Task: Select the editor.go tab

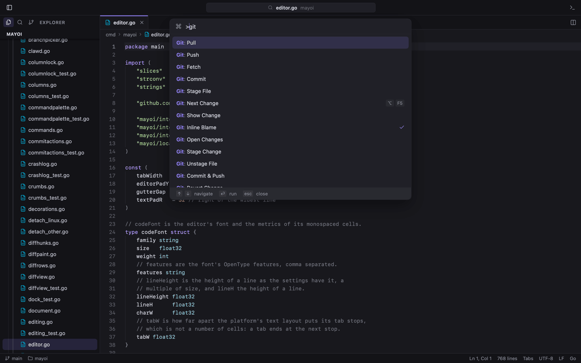Action: pyautogui.click(x=124, y=23)
